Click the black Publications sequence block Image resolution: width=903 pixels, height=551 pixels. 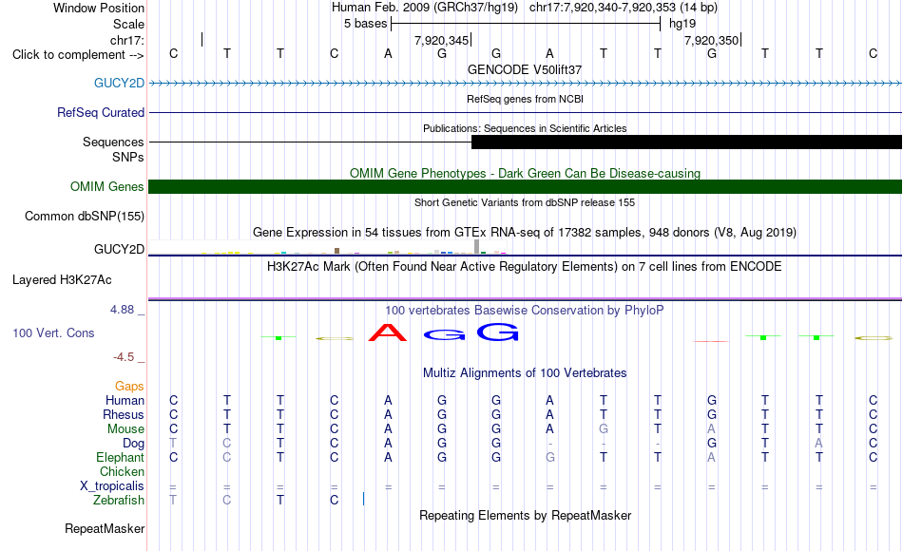[686, 142]
